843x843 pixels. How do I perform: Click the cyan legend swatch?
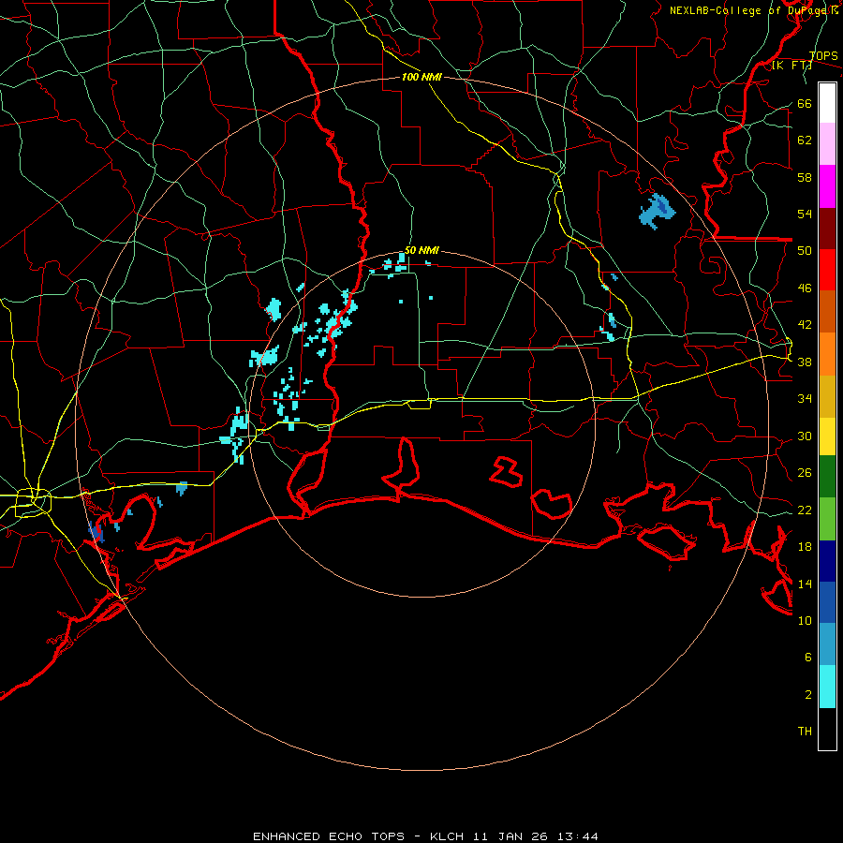click(827, 687)
